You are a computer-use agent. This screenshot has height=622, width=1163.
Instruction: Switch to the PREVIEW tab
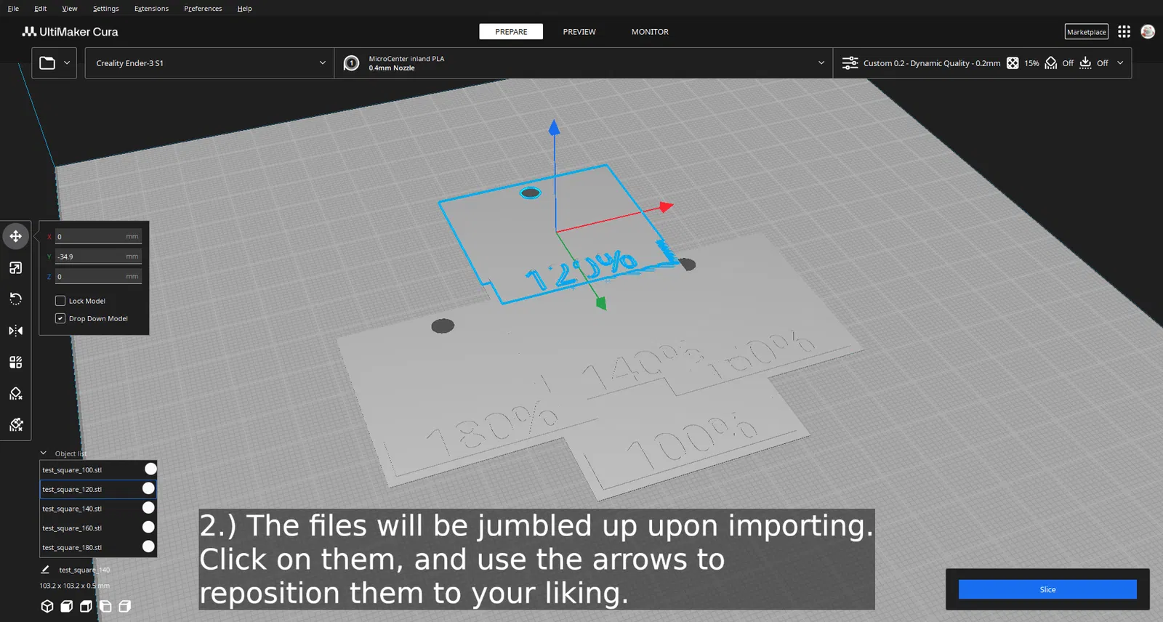579,32
